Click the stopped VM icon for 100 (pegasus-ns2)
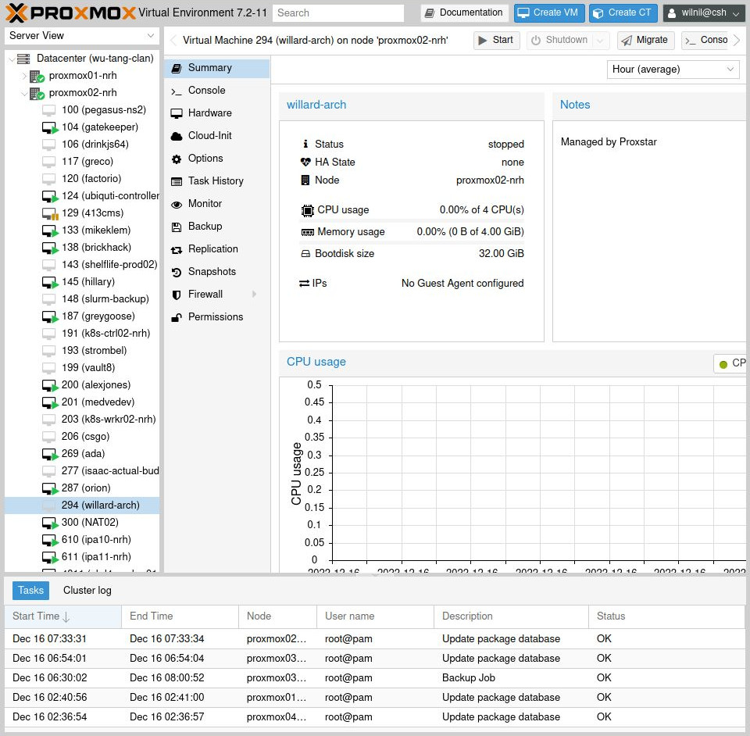 pos(48,110)
